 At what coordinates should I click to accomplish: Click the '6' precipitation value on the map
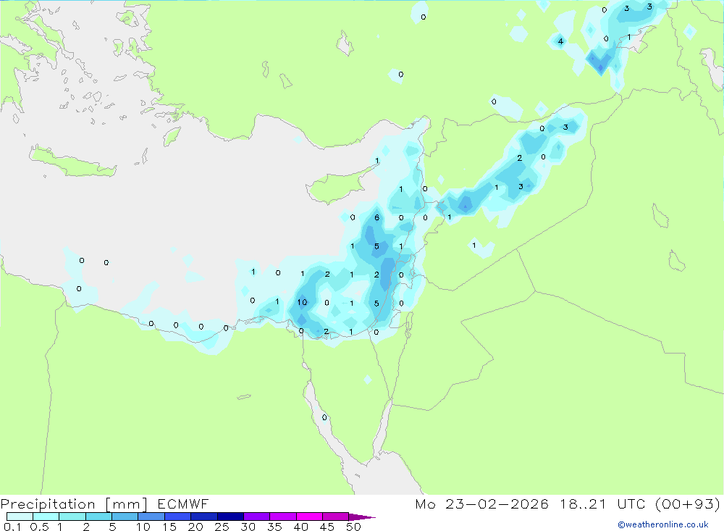tap(376, 217)
